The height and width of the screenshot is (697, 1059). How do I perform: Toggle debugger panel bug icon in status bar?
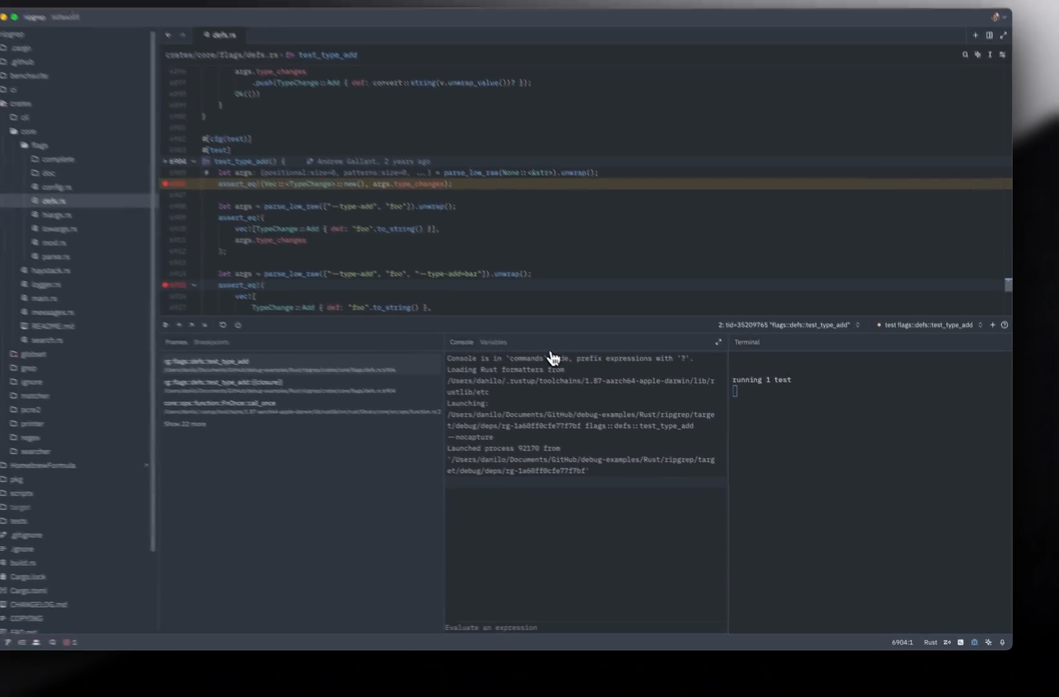[x=974, y=642]
